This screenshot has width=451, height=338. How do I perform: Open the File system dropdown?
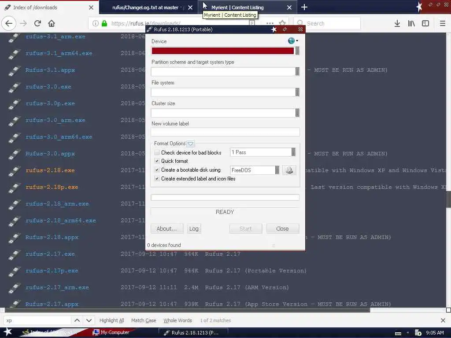pyautogui.click(x=225, y=92)
